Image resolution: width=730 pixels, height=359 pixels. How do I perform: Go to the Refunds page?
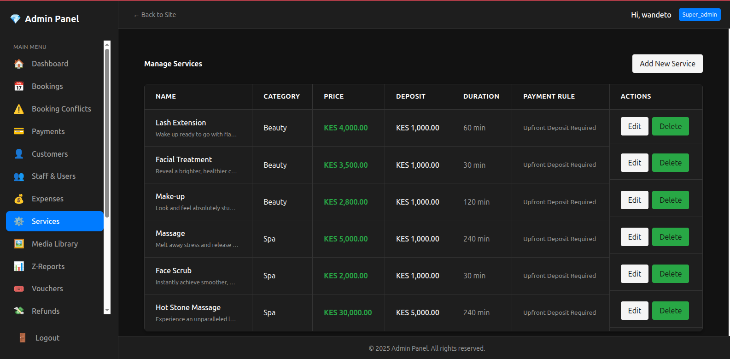coord(46,311)
